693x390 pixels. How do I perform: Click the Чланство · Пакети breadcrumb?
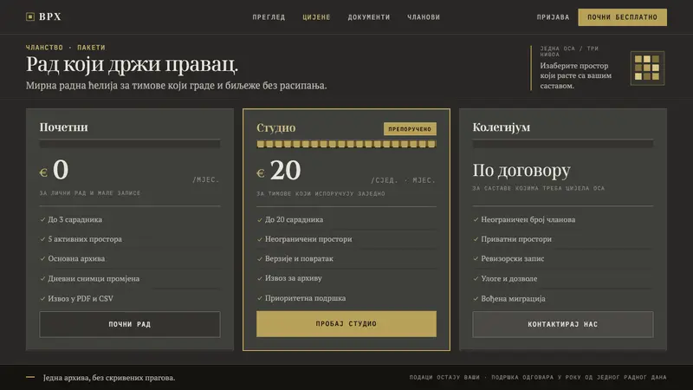coord(66,48)
